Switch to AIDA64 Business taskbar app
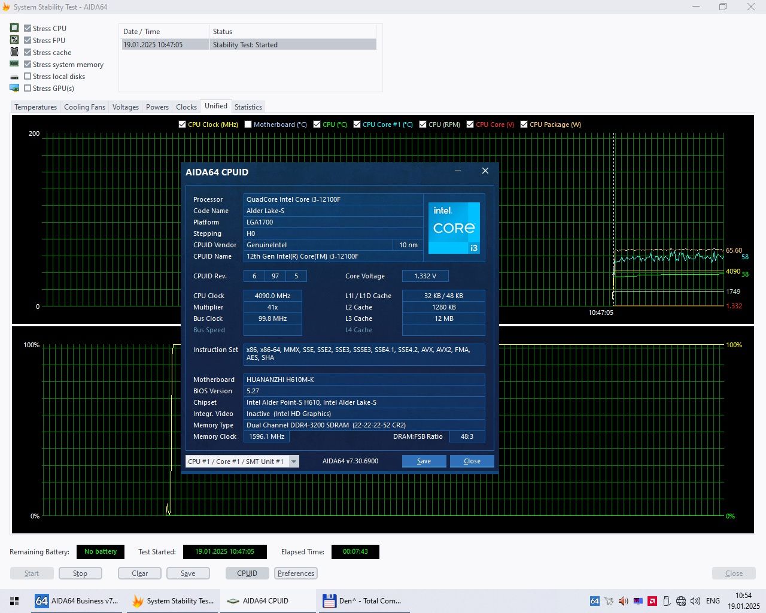This screenshot has width=766, height=613. point(77,601)
